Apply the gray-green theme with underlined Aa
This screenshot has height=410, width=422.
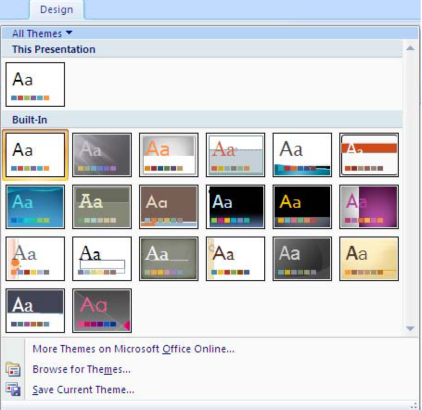coord(169,259)
